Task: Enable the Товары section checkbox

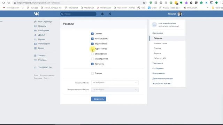Action: pyautogui.click(x=92, y=73)
